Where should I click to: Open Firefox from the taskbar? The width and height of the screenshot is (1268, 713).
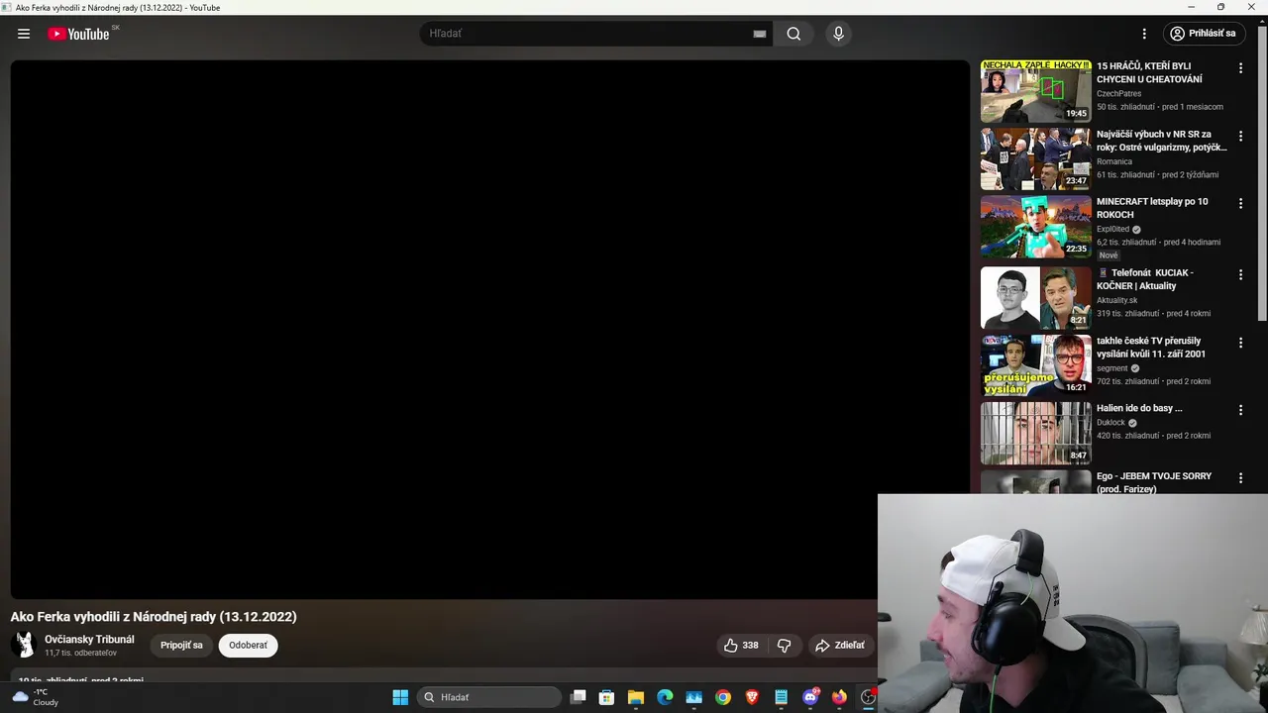click(x=839, y=697)
